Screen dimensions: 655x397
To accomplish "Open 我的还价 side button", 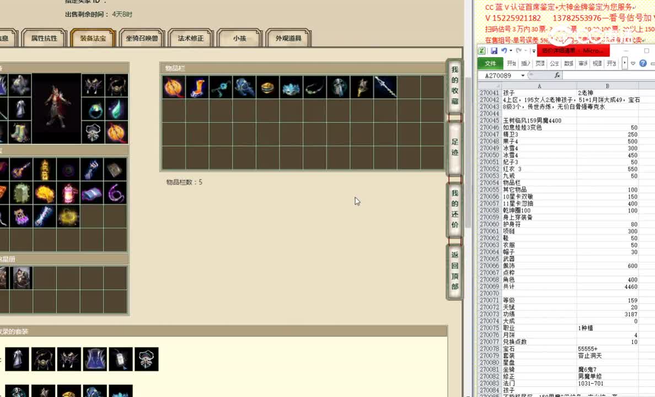I will click(454, 209).
